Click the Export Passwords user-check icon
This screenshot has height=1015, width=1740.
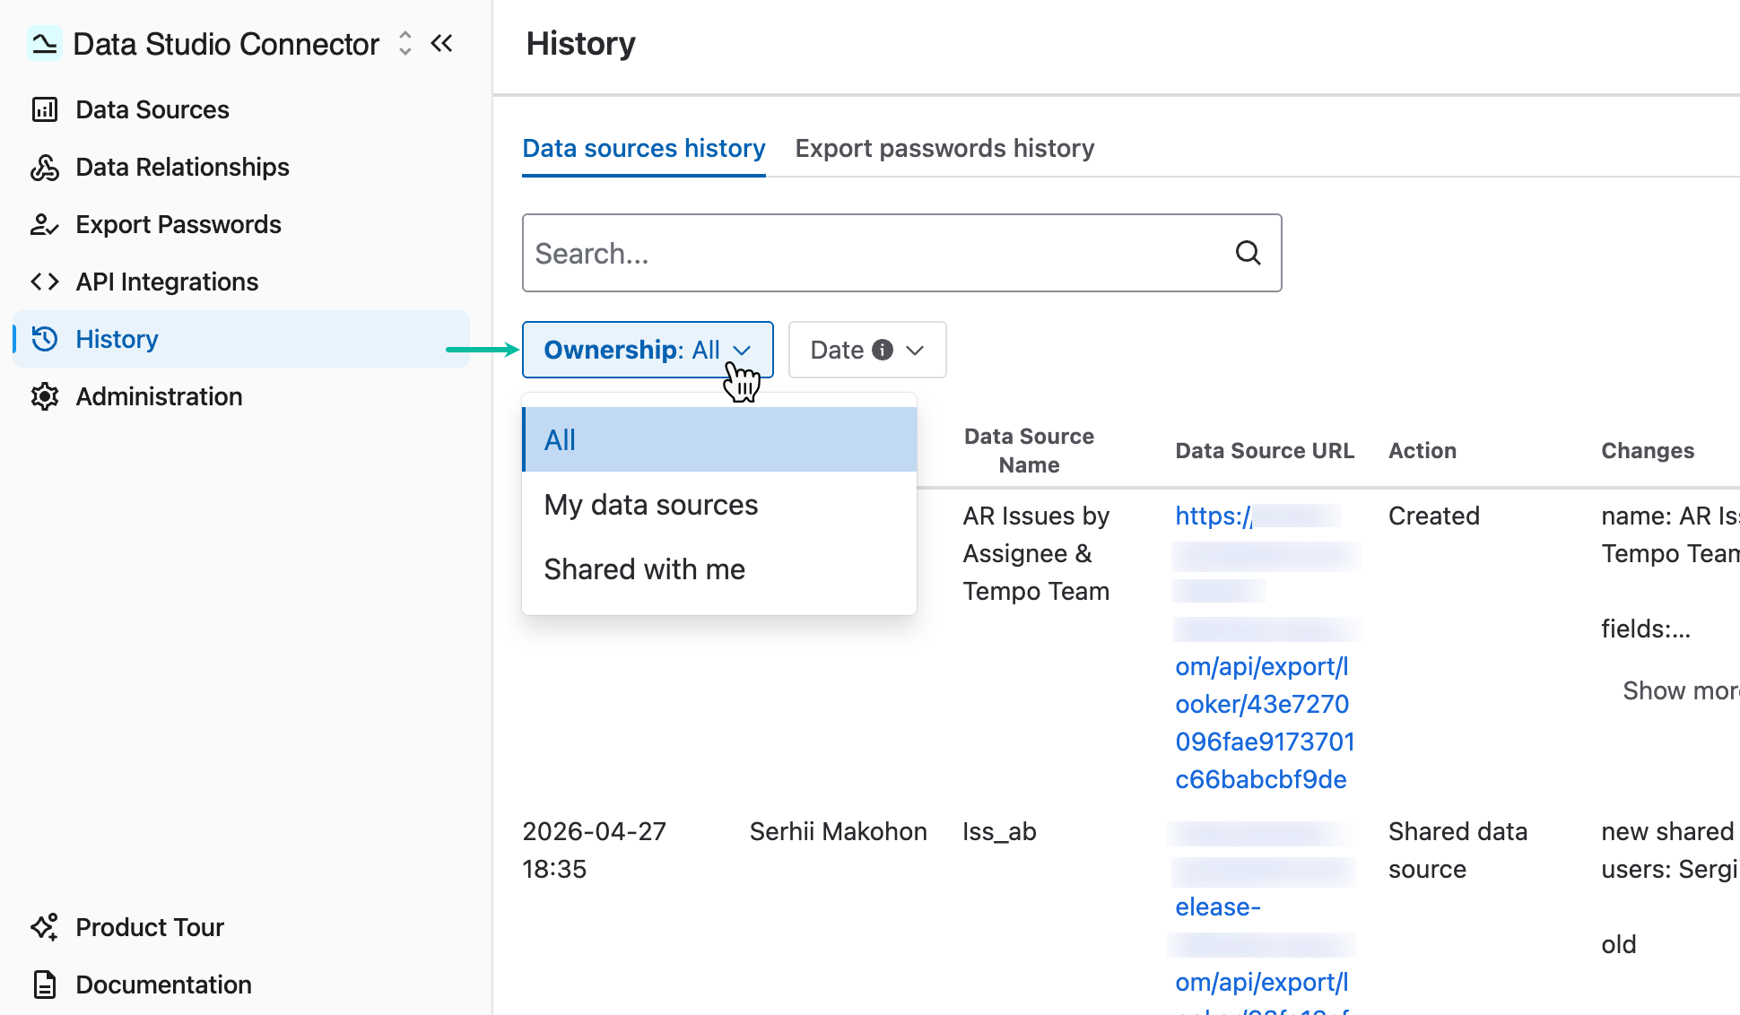coord(45,224)
